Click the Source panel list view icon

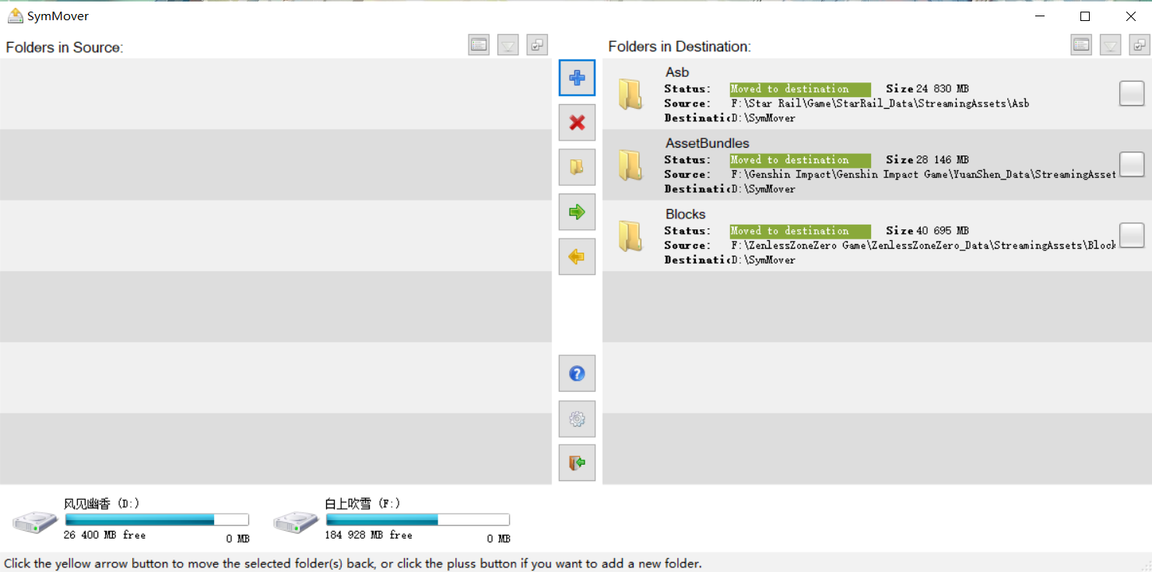[x=479, y=45]
